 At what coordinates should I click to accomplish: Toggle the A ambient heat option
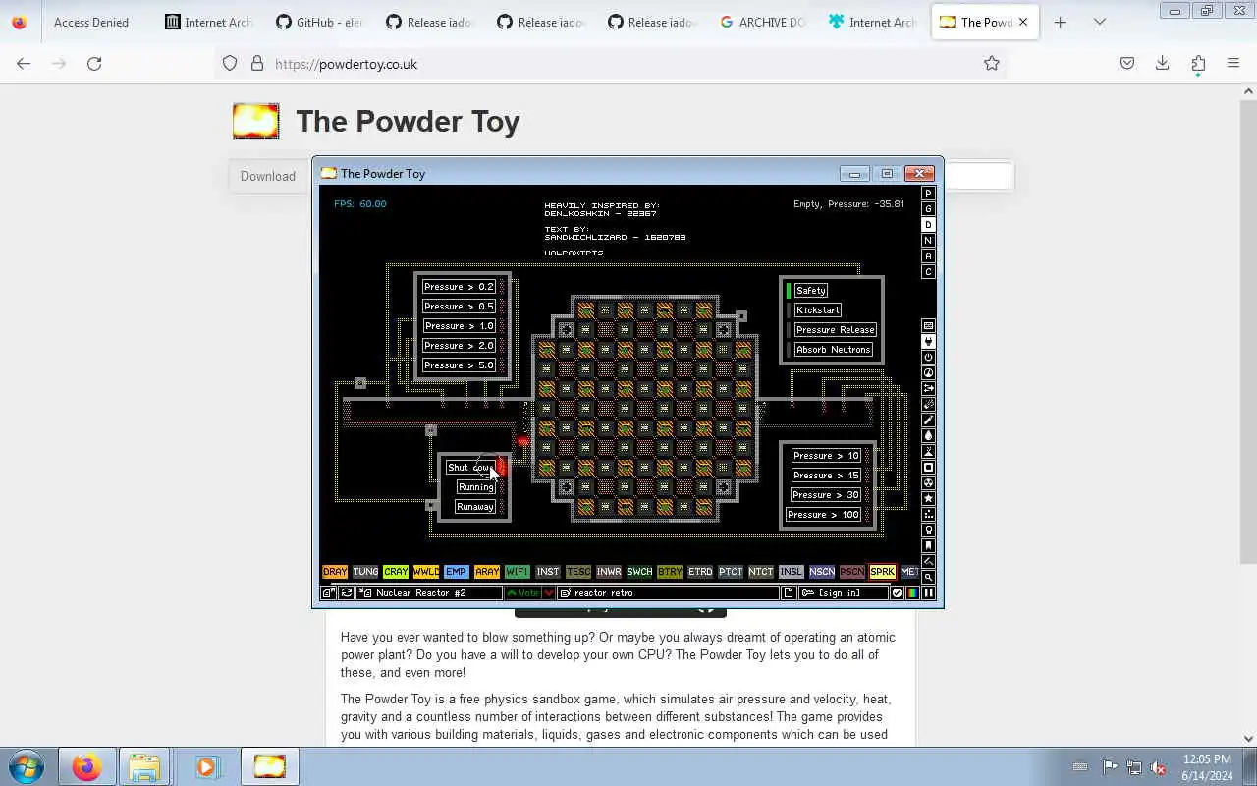928,256
